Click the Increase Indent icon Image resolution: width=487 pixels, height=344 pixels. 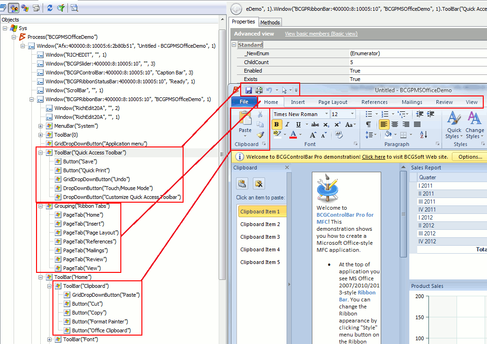coord(430,114)
